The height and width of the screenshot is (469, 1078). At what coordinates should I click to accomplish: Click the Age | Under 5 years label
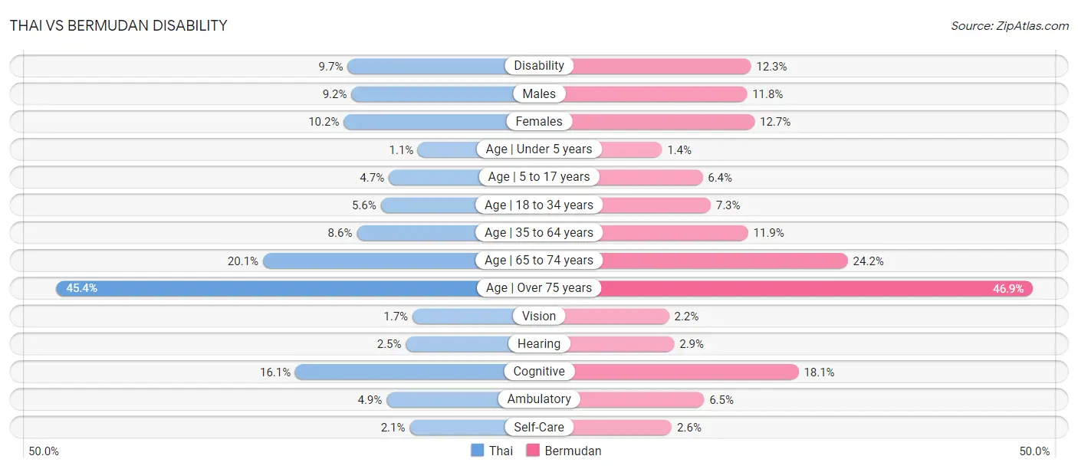(539, 149)
